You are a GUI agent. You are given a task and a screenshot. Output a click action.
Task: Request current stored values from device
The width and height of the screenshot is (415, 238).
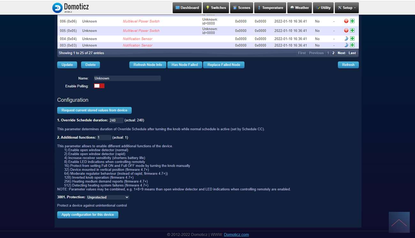[x=94, y=110]
